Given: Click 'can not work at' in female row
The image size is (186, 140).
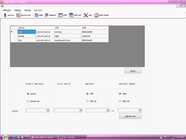Looking at the screenshot, I should click(x=45, y=36).
